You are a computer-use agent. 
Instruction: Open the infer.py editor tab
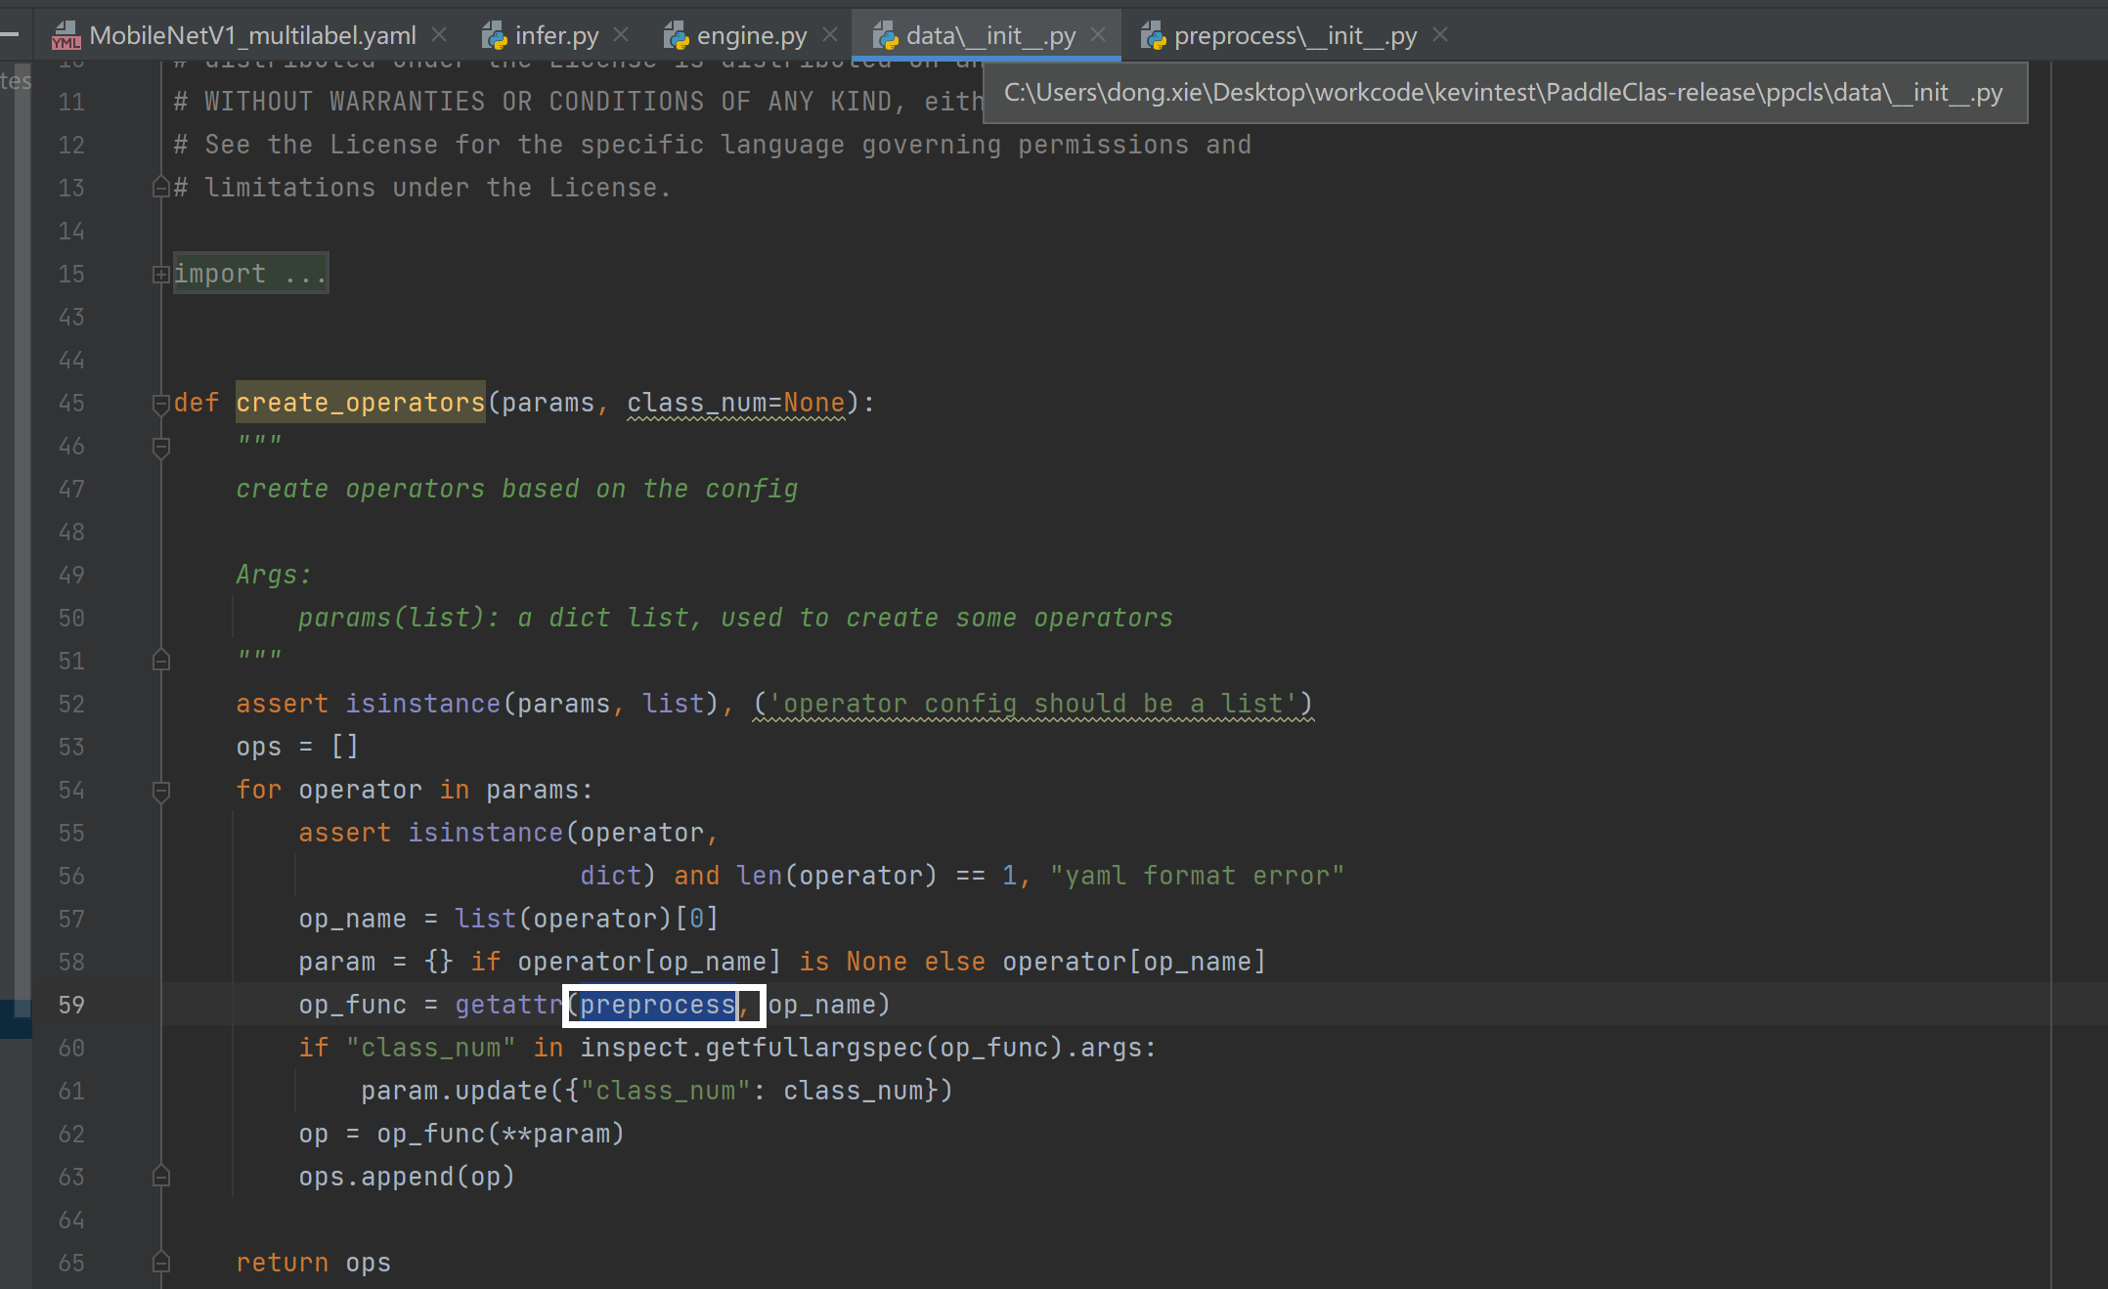pyautogui.click(x=556, y=36)
